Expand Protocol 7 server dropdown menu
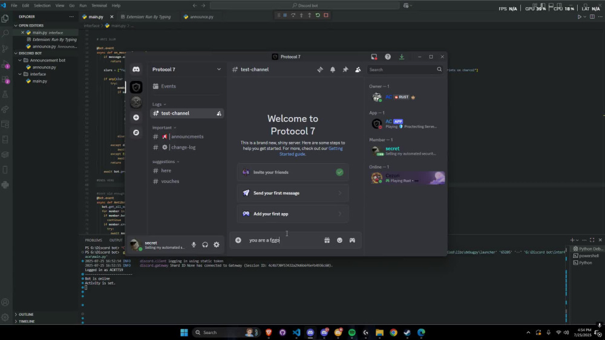Image resolution: width=605 pixels, height=340 pixels. coord(219,69)
